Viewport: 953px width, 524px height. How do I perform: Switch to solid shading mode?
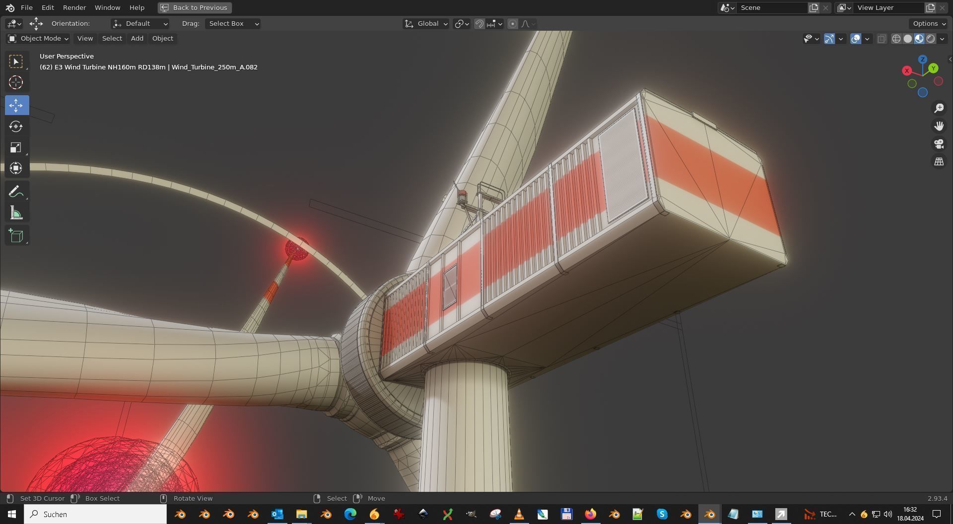[x=907, y=39]
